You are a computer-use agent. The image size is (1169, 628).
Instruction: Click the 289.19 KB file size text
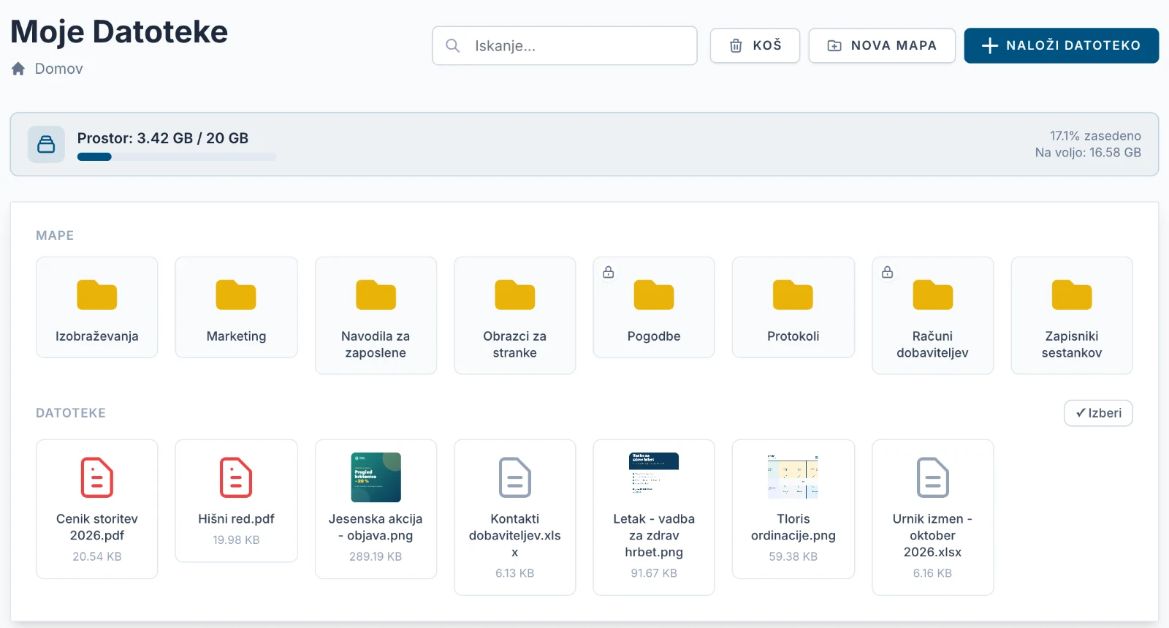(376, 556)
